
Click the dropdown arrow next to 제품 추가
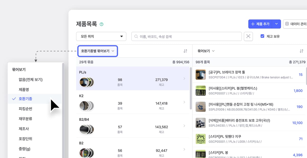(x=276, y=24)
